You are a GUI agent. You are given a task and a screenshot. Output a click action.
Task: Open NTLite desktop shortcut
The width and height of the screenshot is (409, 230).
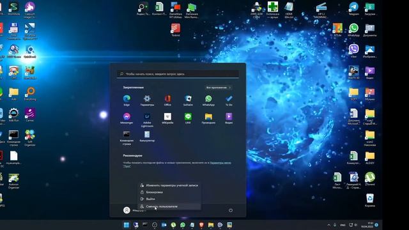337,30
